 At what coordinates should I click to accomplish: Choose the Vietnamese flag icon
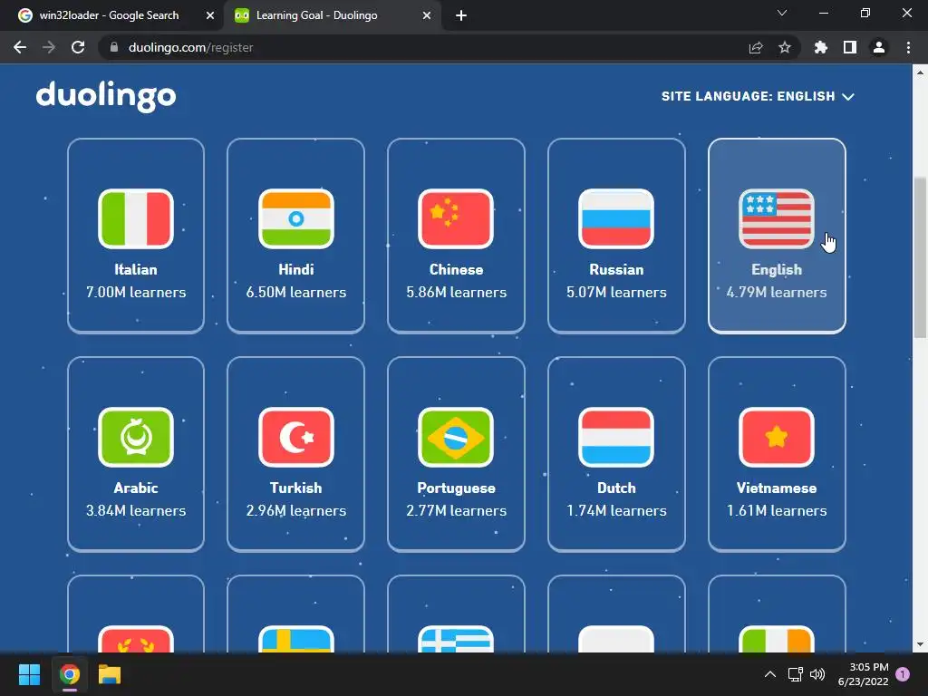[x=777, y=438]
